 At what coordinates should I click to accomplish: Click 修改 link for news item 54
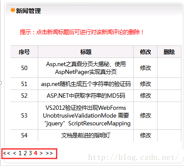[145, 135]
